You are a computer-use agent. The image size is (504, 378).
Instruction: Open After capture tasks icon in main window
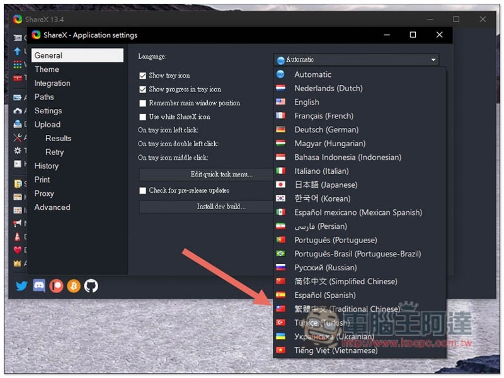(18, 98)
